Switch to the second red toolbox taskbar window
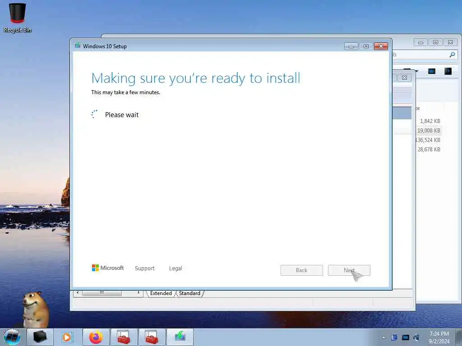 (x=152, y=337)
